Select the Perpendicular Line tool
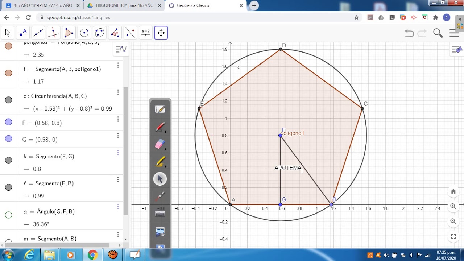464x261 pixels. click(53, 33)
